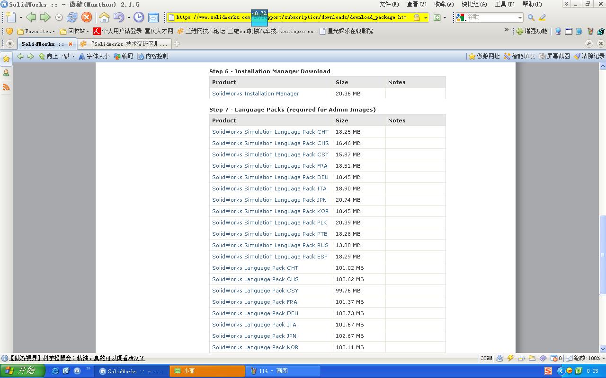This screenshot has height=378, width=606.
Task: Expand the Undo list dropdown arrow
Action: tap(128, 18)
